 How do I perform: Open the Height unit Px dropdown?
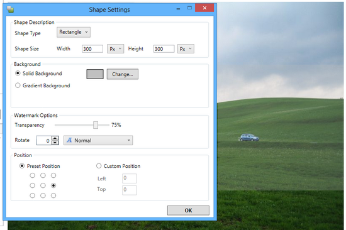186,49
